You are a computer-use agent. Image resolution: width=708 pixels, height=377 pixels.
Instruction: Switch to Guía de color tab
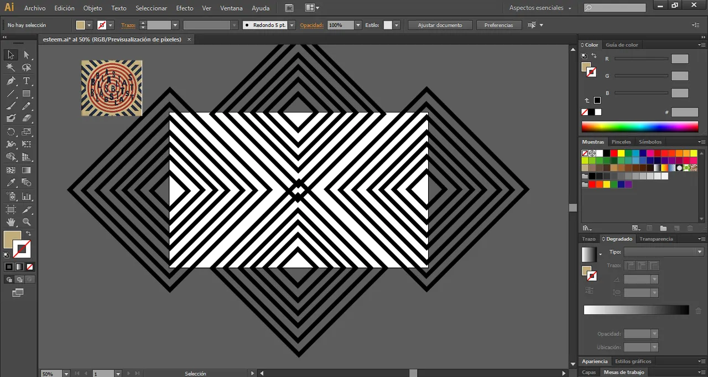pyautogui.click(x=622, y=45)
